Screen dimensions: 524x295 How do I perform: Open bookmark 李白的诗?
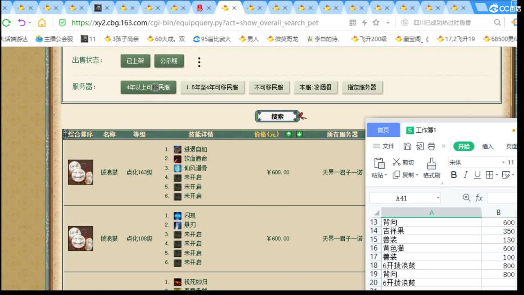[324, 39]
